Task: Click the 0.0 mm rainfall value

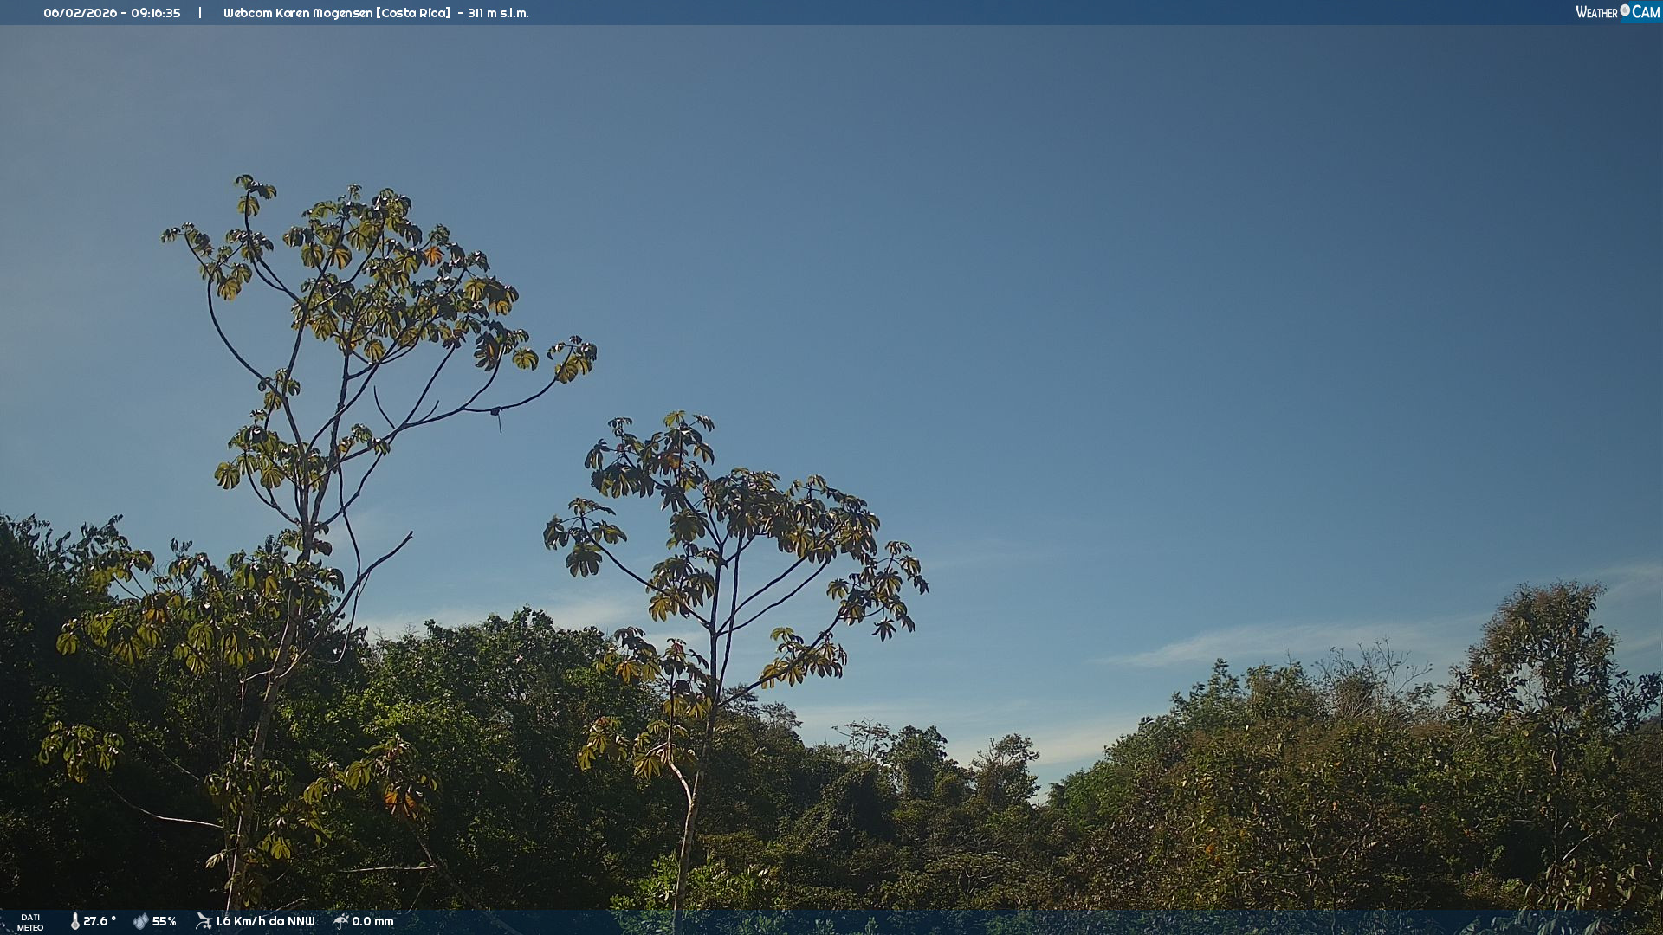Action: click(372, 921)
